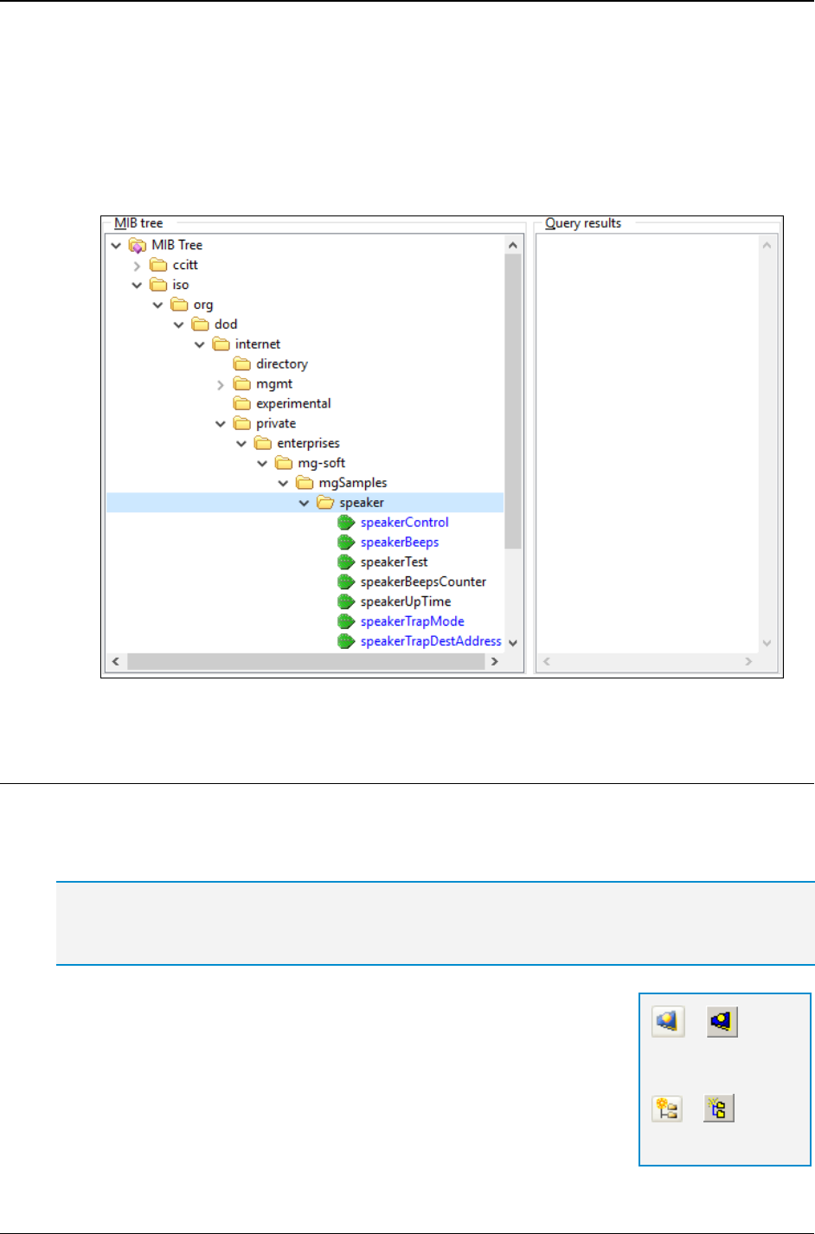
Task: Click MIB tree horizontal scrollbar left arrow
Action: [x=116, y=662]
